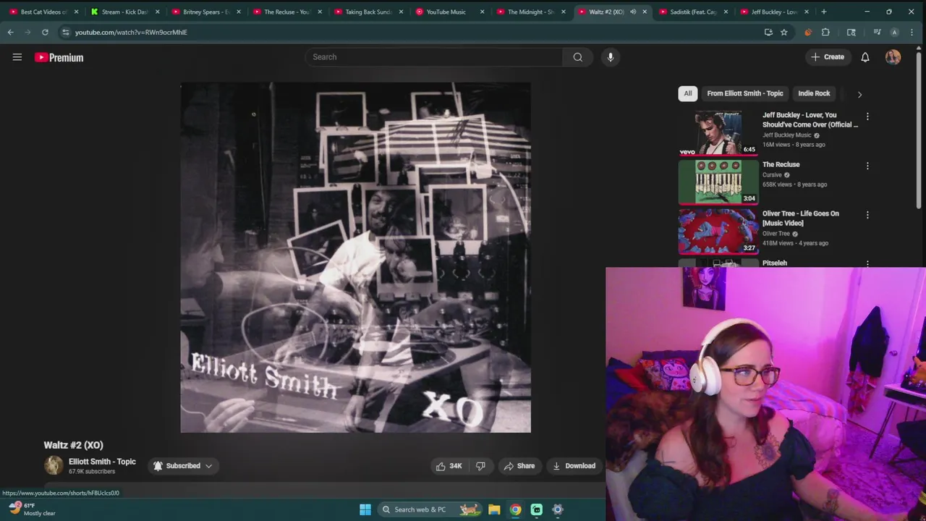Click Jeff Buckley video thumbnail

[718, 133]
